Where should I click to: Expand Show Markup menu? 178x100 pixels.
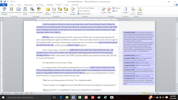84,11
